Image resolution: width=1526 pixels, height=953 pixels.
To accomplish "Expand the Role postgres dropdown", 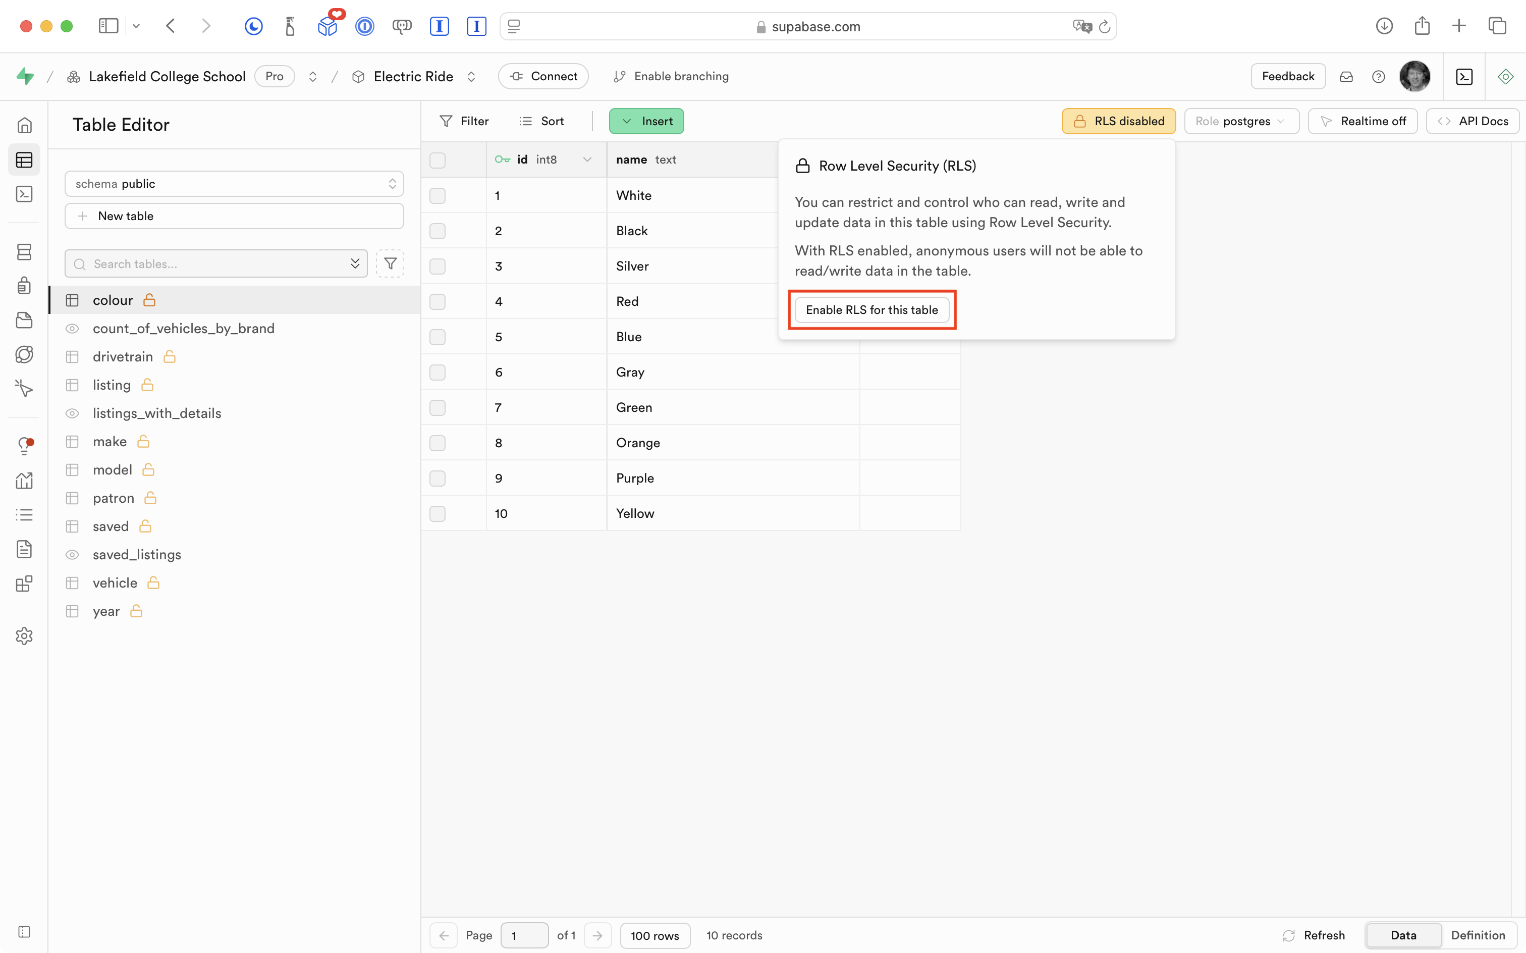I will click(1240, 121).
